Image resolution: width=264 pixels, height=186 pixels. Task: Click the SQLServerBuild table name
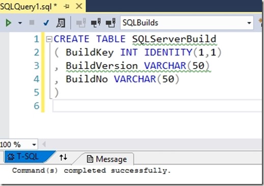tap(174, 39)
